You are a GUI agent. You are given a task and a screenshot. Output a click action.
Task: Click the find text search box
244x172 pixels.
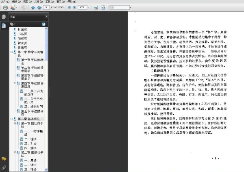[119, 7]
